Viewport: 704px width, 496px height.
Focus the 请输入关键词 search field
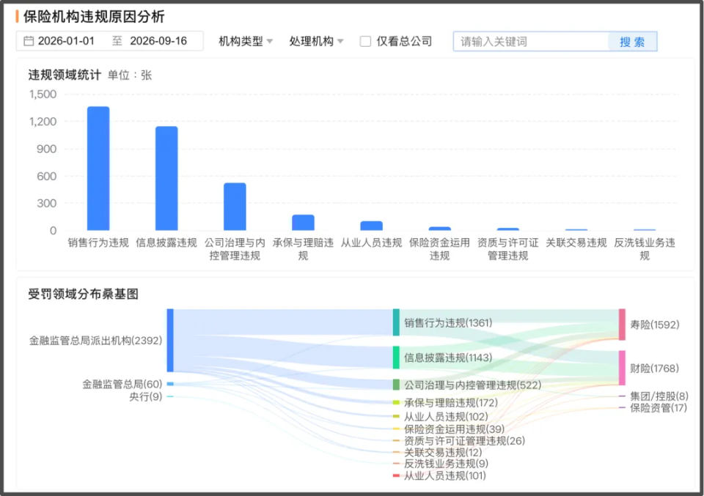(x=531, y=42)
